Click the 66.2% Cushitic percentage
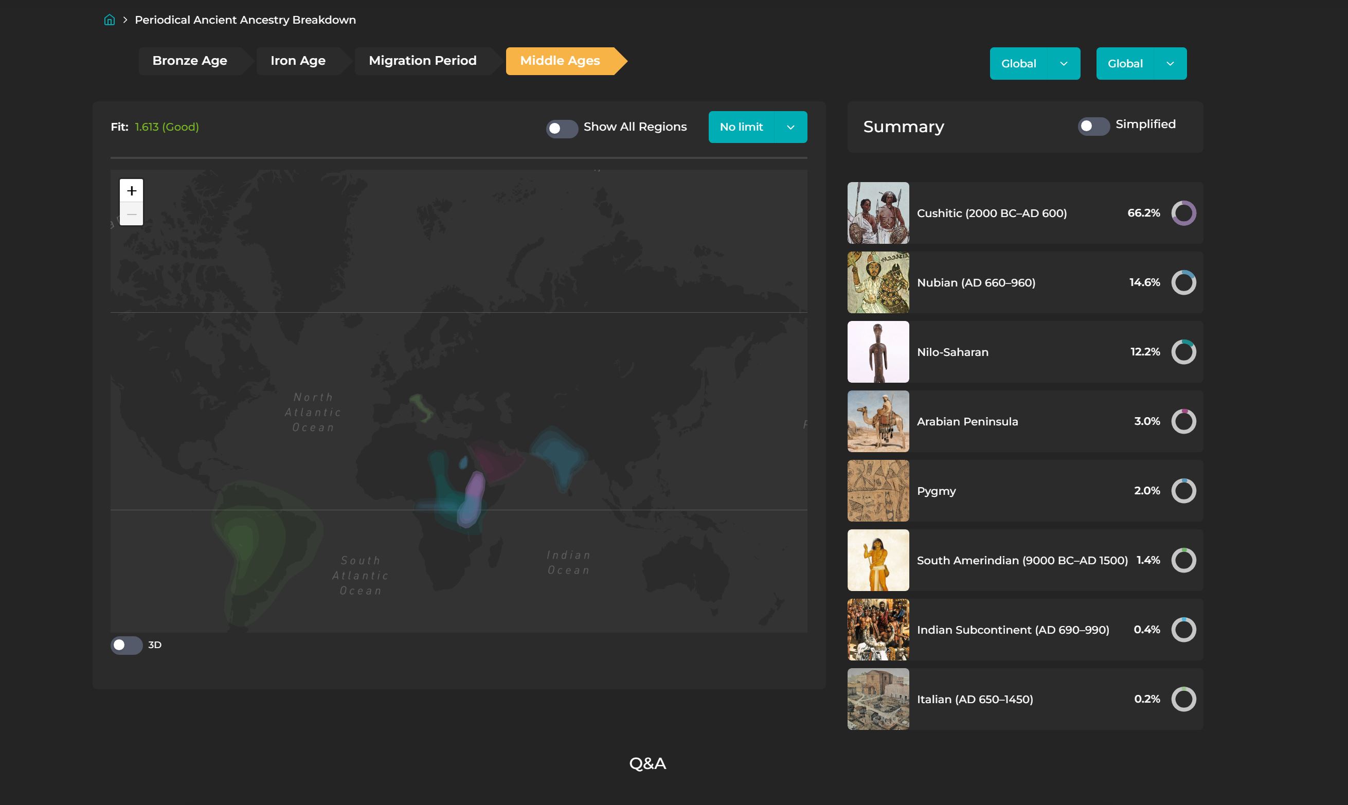 pos(1144,213)
